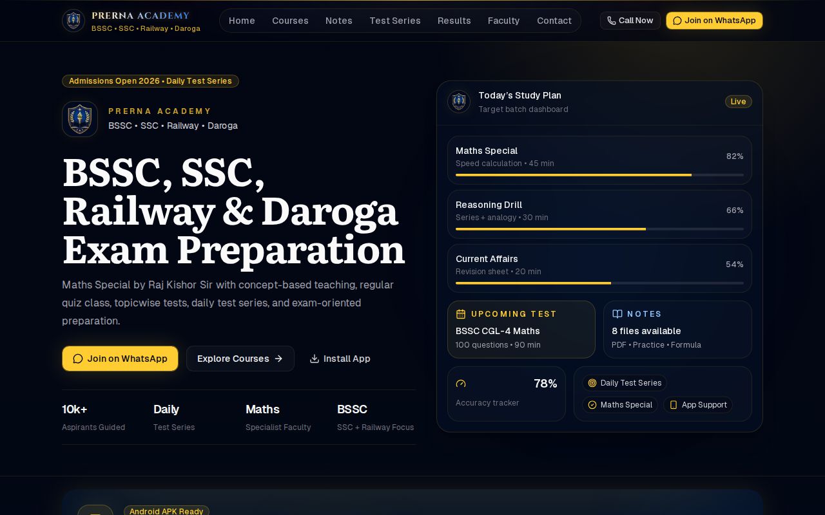Click the arrow icon in Explore Courses

point(278,359)
